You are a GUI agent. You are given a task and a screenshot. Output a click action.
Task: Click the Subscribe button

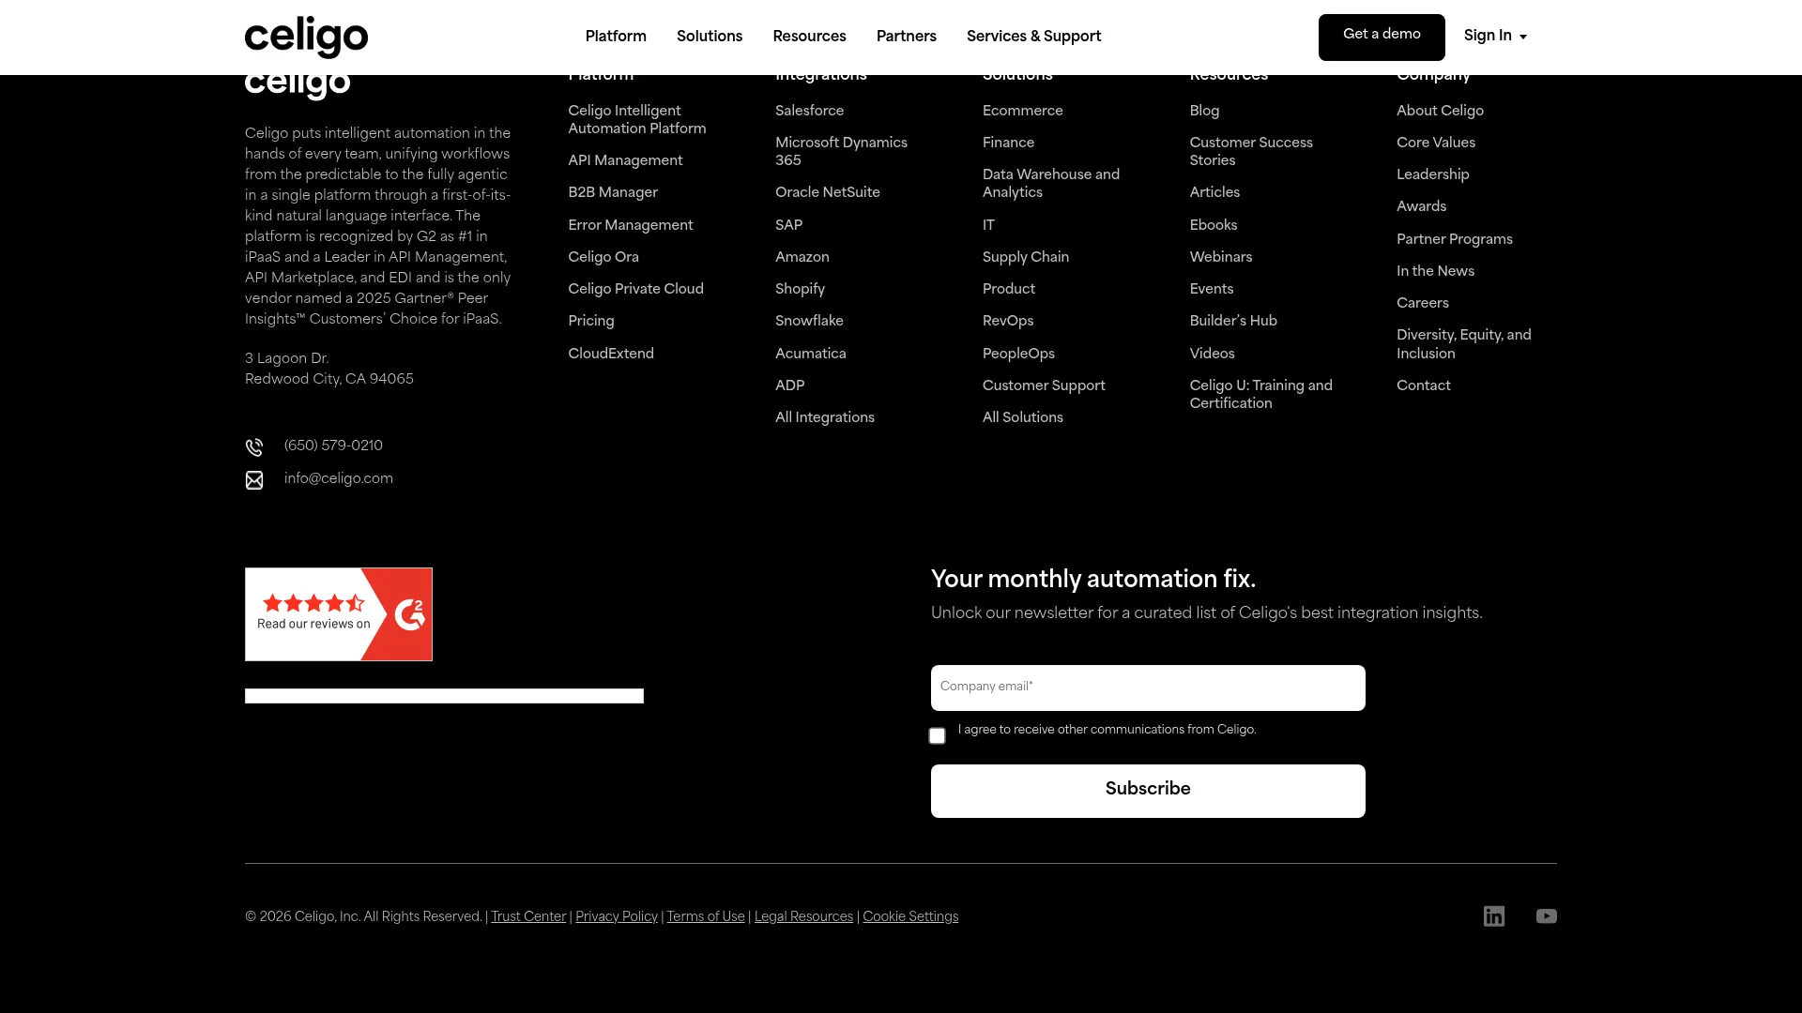click(x=1148, y=791)
